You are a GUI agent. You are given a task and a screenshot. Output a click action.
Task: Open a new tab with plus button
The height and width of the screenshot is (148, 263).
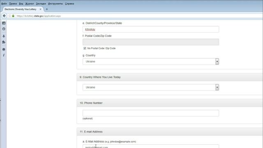pos(47,9)
